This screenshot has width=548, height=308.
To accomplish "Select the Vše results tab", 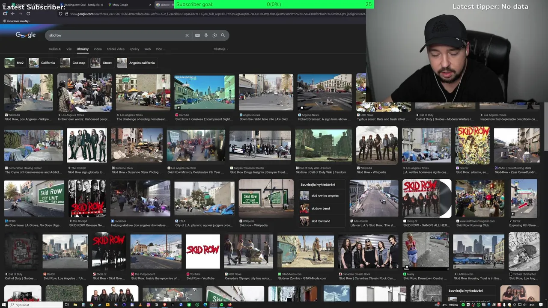I will [x=69, y=49].
